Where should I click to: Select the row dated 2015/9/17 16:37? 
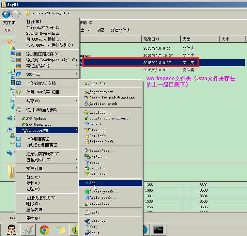[162, 55]
